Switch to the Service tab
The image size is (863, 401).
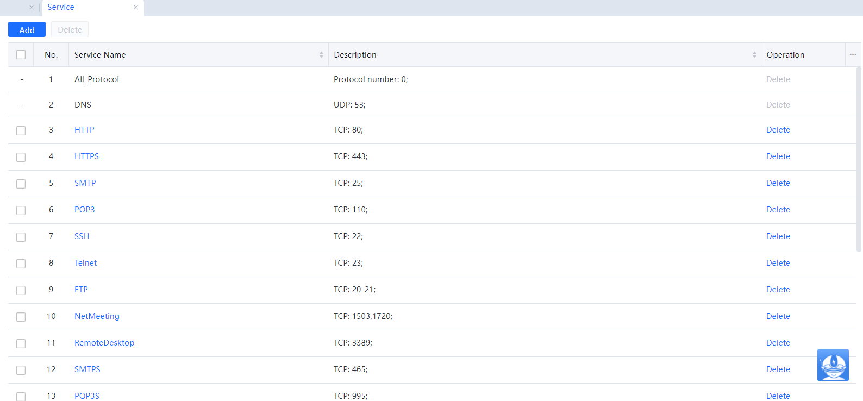tap(61, 7)
